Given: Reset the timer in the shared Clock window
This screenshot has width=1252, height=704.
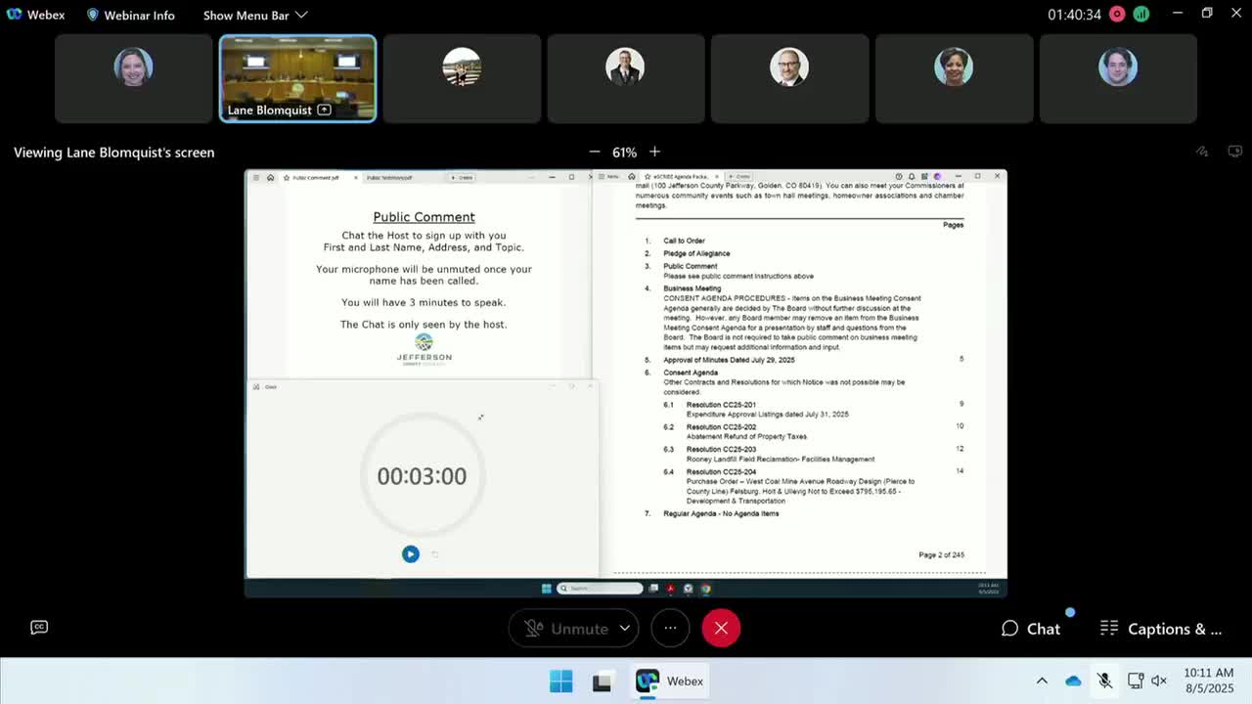Looking at the screenshot, I should click(435, 554).
